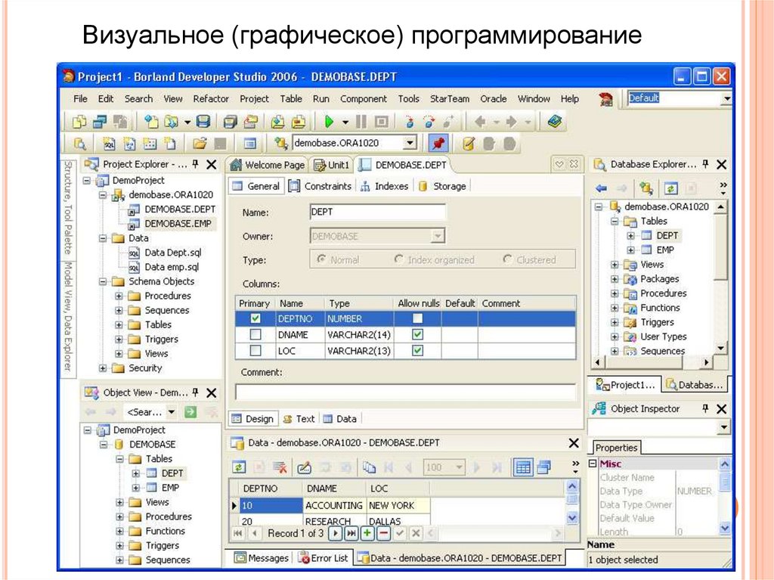Viewport: 774px width, 580px height.
Task: Click the ACCOUNTING cell in data grid
Action: 333,505
